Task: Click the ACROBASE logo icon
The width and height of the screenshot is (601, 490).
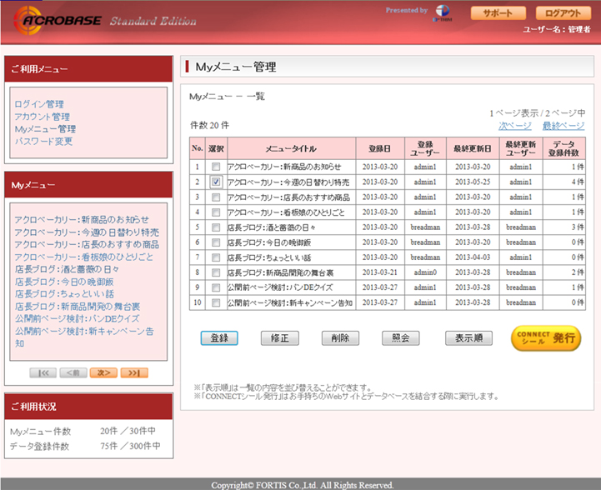Action: [28, 20]
